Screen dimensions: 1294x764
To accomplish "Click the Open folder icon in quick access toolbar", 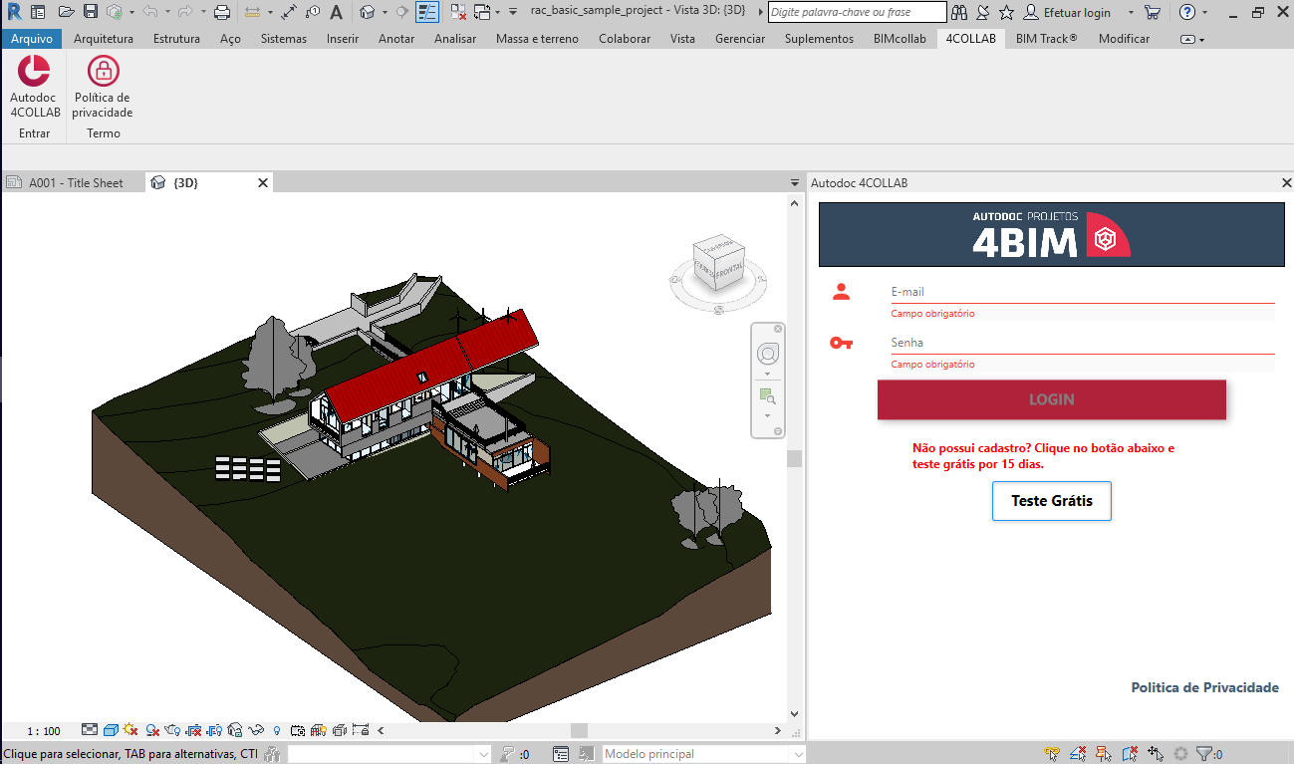I will [x=66, y=12].
